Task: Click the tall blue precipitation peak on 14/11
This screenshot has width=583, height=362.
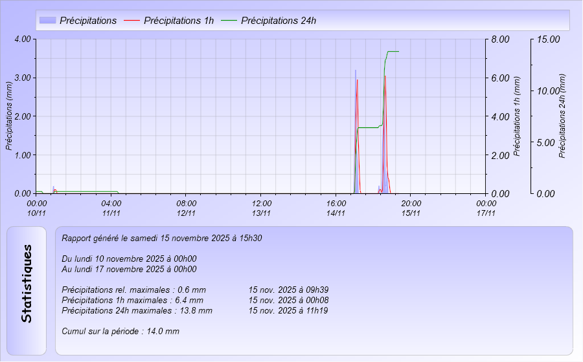Action: (x=355, y=97)
